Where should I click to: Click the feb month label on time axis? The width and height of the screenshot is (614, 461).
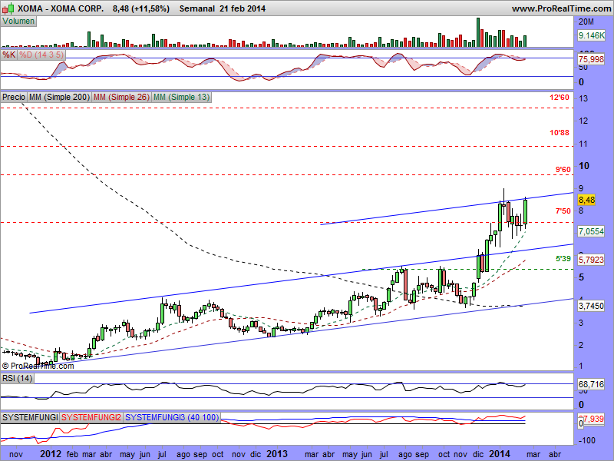click(72, 454)
